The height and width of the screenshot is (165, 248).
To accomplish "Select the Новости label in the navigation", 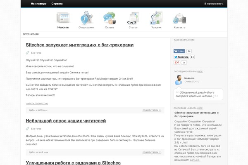I will [63, 27].
